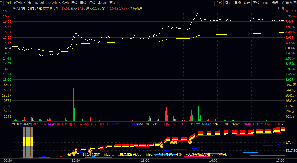The height and width of the screenshot is (163, 297).
Task: Click the red up-arrow signal marker
Action: pyautogui.click(x=90, y=151)
